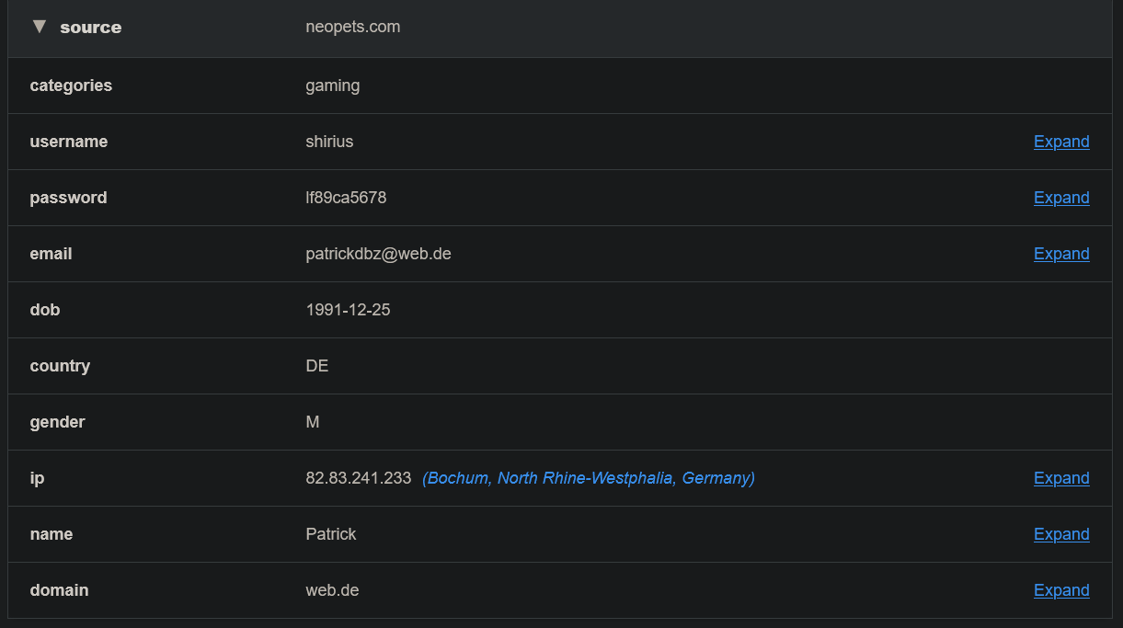Image resolution: width=1123 pixels, height=628 pixels.
Task: Collapse the source section triangle
Action: (x=39, y=27)
